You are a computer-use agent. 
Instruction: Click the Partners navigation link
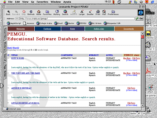[47, 29]
